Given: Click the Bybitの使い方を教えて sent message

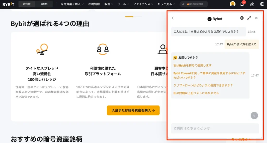Looking at the screenshot, I should click(x=242, y=44).
